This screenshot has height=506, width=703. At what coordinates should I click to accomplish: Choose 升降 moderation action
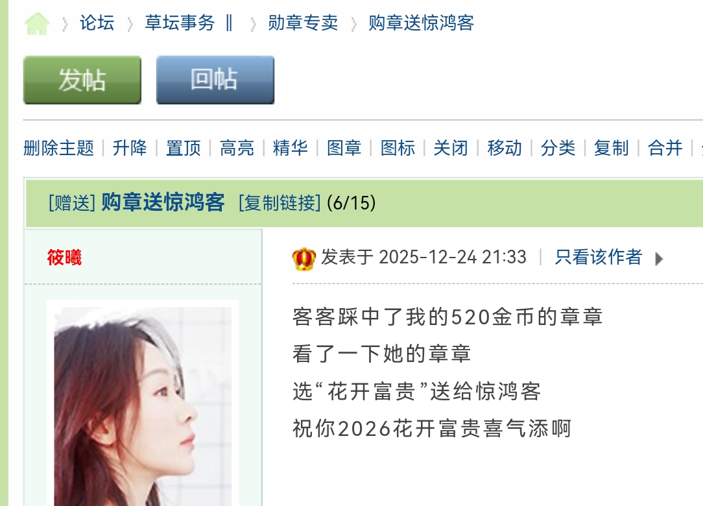pyautogui.click(x=130, y=148)
